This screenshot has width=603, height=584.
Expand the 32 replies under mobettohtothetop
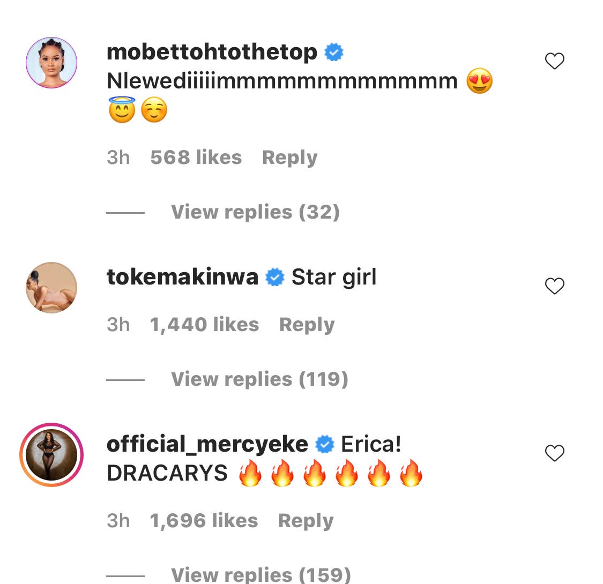pyautogui.click(x=255, y=212)
